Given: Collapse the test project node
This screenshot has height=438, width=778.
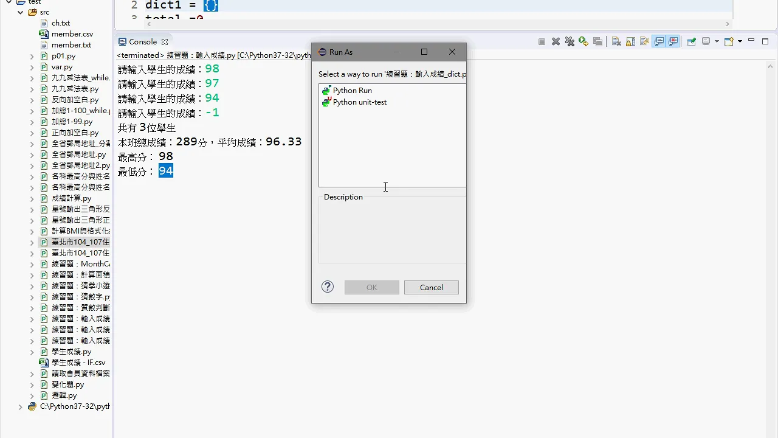Looking at the screenshot, I should [x=9, y=2].
